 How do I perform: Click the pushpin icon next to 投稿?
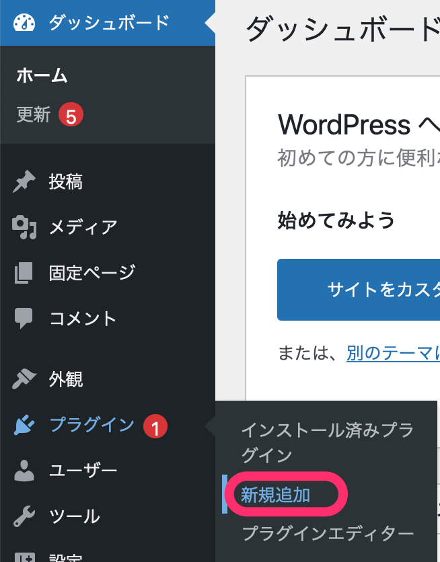[x=24, y=182]
